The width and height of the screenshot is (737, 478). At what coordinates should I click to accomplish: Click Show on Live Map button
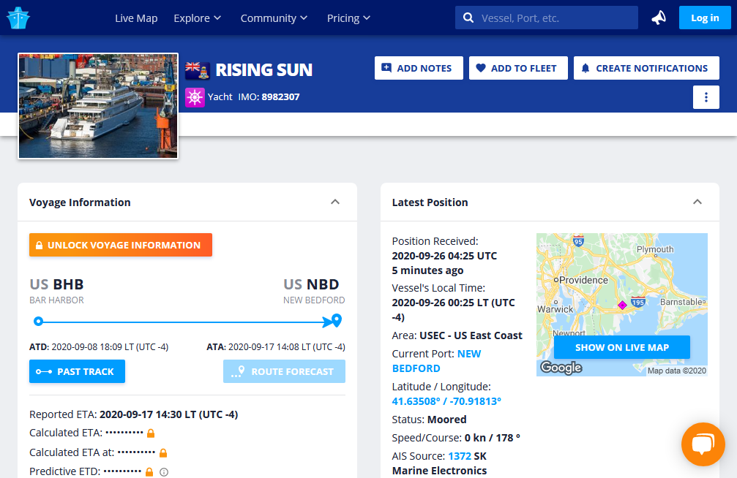click(622, 347)
